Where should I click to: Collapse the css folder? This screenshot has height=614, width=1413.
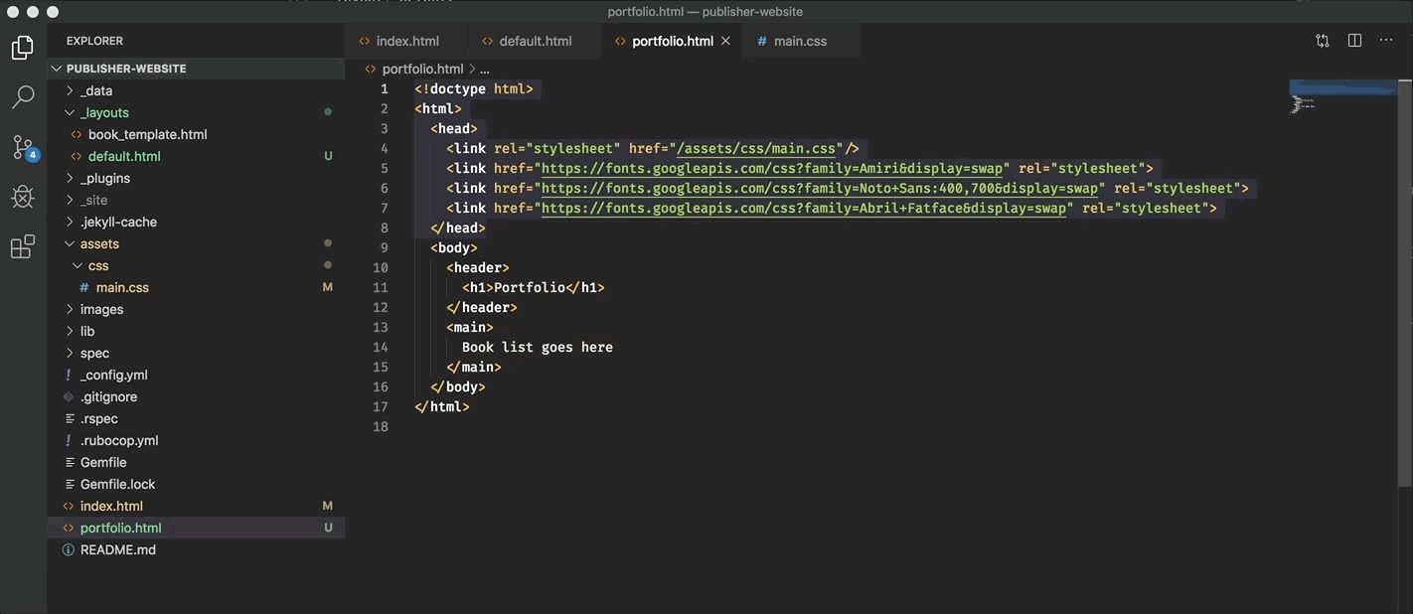(196, 265)
